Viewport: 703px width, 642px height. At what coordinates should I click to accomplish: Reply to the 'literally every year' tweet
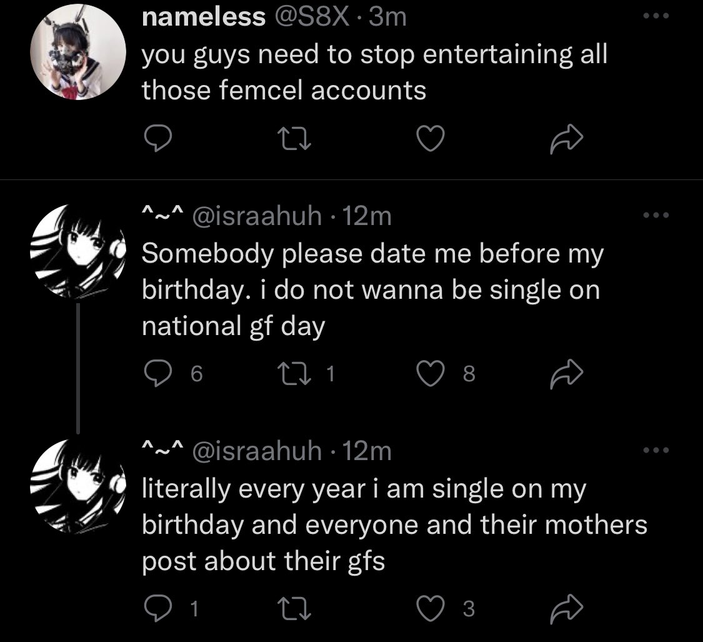[x=154, y=608]
